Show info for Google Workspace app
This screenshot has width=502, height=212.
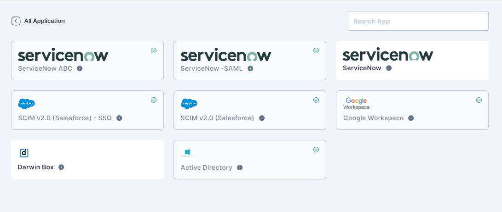coord(411,118)
